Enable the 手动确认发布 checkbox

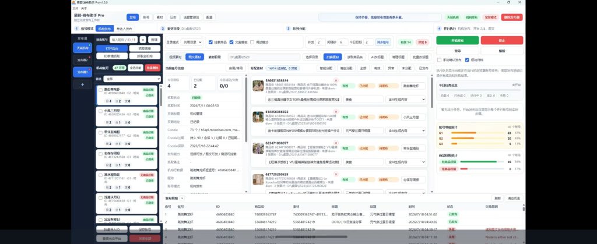pyautogui.click(x=440, y=59)
